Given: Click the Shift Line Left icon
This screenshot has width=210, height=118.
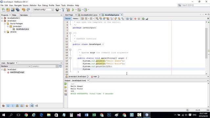Looking at the screenshot, I should pos(127,19).
